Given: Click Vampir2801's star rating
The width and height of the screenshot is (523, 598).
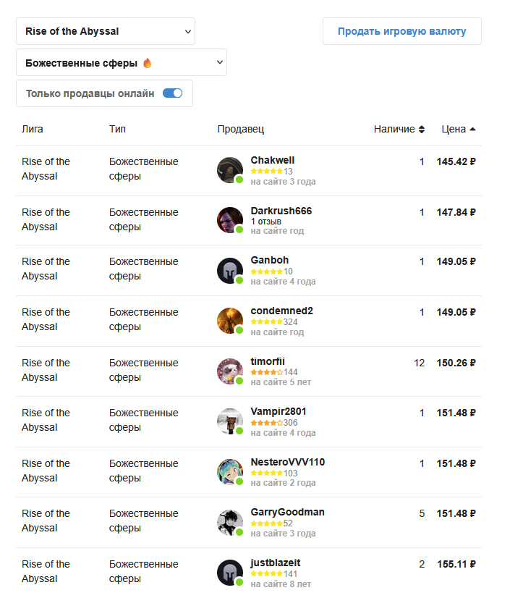Looking at the screenshot, I should (267, 423).
